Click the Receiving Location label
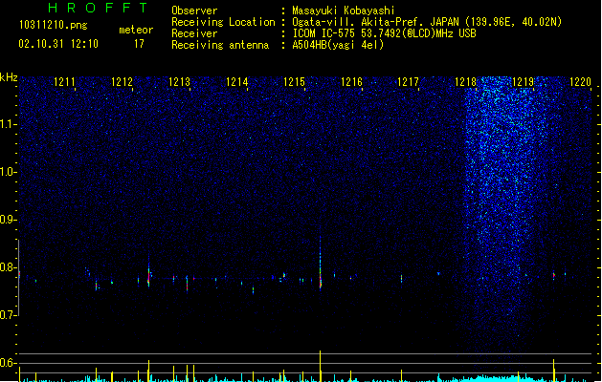The height and width of the screenshot is (382, 602). click(223, 22)
